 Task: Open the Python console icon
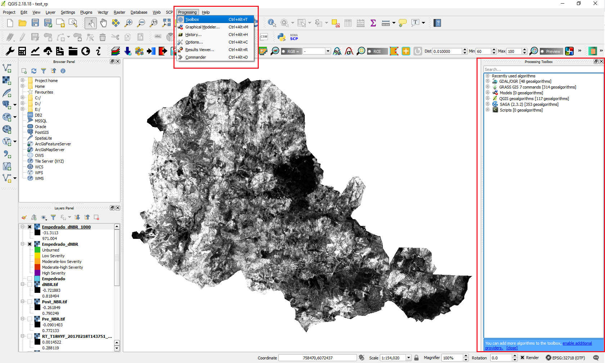click(x=281, y=37)
